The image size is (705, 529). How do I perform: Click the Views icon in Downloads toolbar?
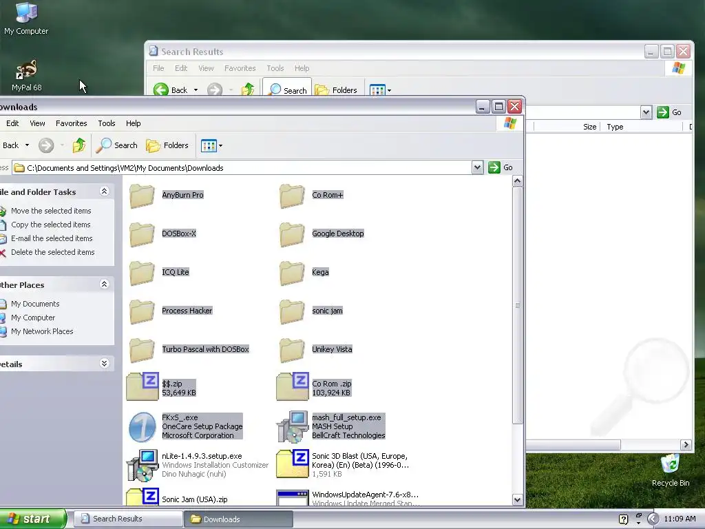[209, 146]
